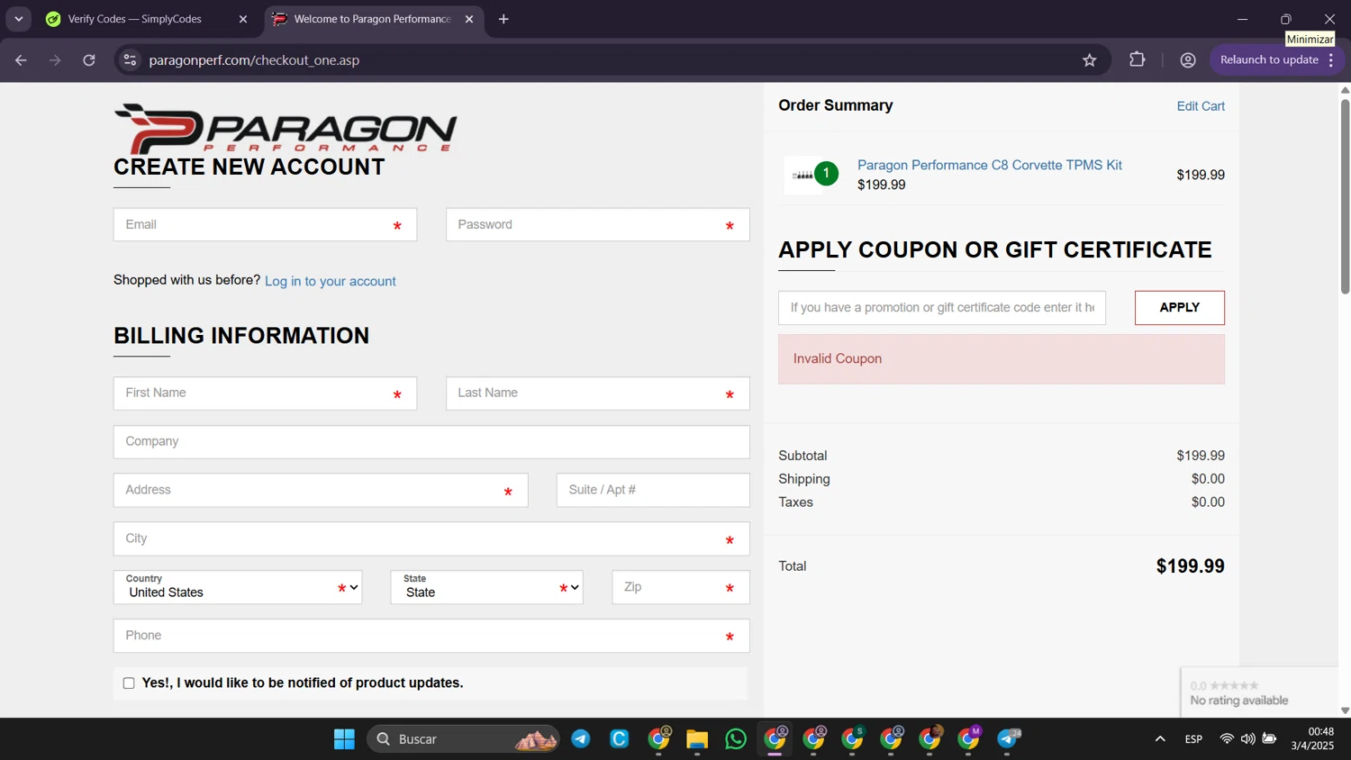The image size is (1351, 760).
Task: Select the Welcome to Paragon Performance tab
Action: coord(374,19)
